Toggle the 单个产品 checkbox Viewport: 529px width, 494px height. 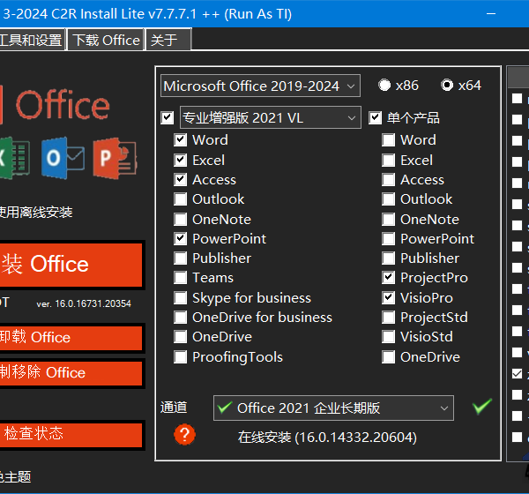point(376,117)
